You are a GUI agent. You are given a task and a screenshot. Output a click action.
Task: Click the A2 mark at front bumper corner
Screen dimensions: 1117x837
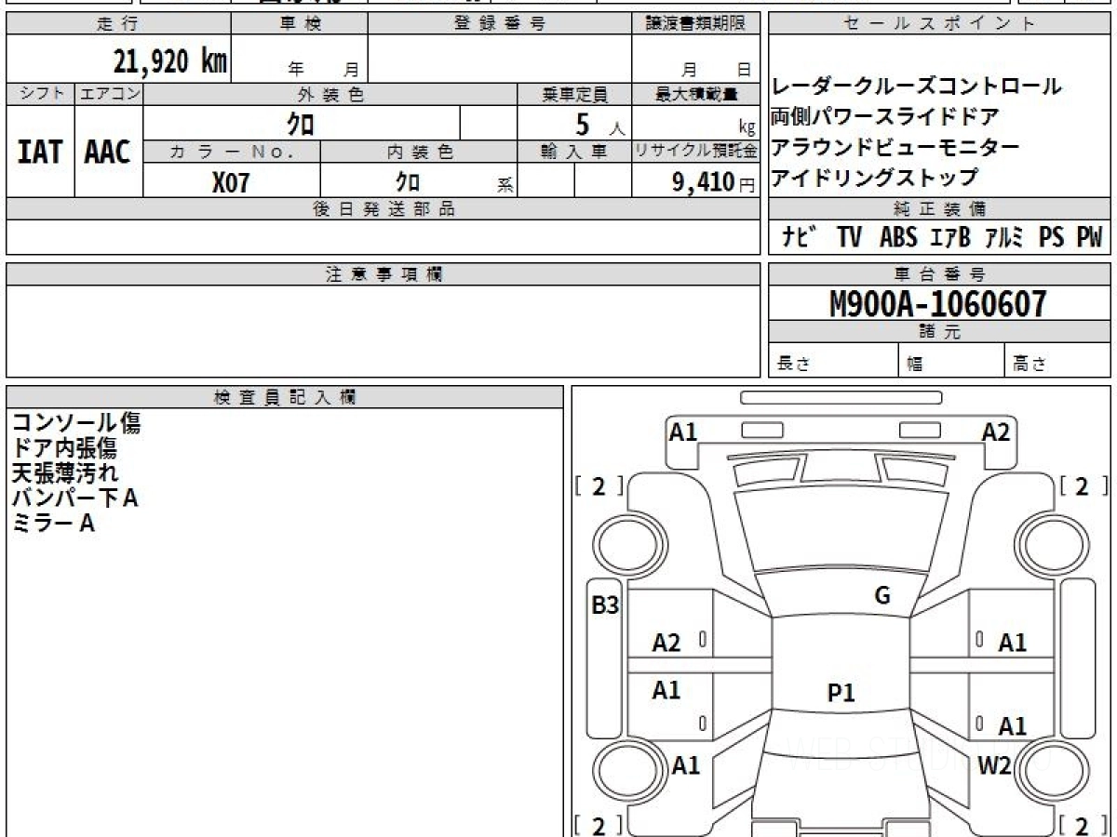[x=996, y=432]
